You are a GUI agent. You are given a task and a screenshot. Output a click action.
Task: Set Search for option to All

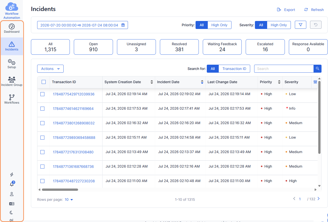coord(213,69)
